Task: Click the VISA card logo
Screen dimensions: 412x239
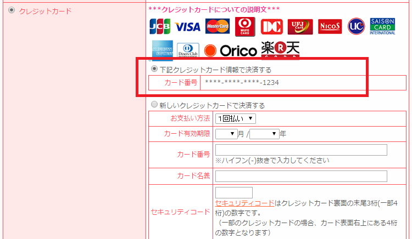Action: coord(188,27)
